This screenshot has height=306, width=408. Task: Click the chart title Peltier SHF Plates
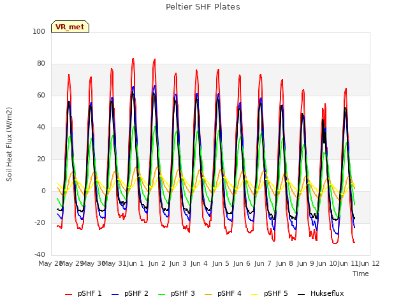[203, 7]
